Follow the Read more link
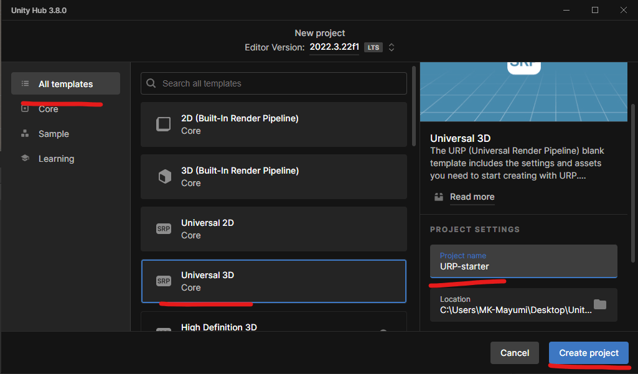Screen dimensions: 638x374 tap(472, 197)
